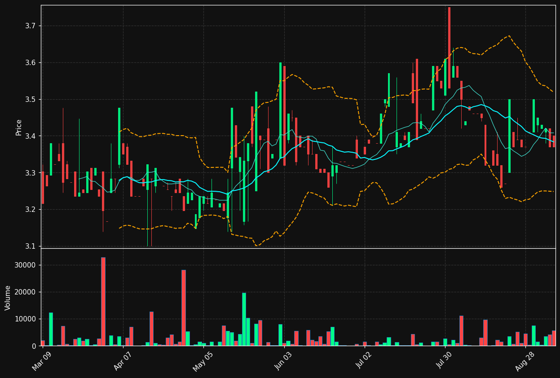This screenshot has height=378, width=560.
Task: Click the 'Mar 09' date label
Action: (42, 362)
